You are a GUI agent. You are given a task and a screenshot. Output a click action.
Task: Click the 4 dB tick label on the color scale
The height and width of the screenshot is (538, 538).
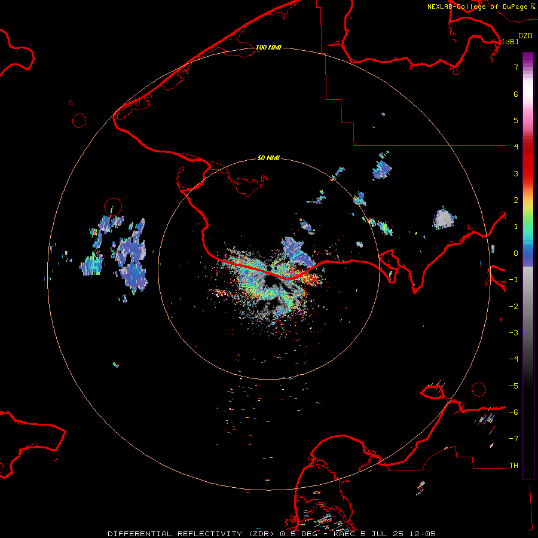tap(516, 147)
